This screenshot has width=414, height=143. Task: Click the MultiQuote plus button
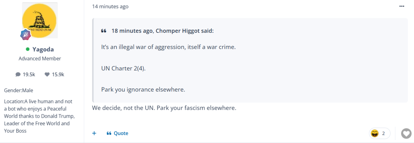pyautogui.click(x=94, y=133)
